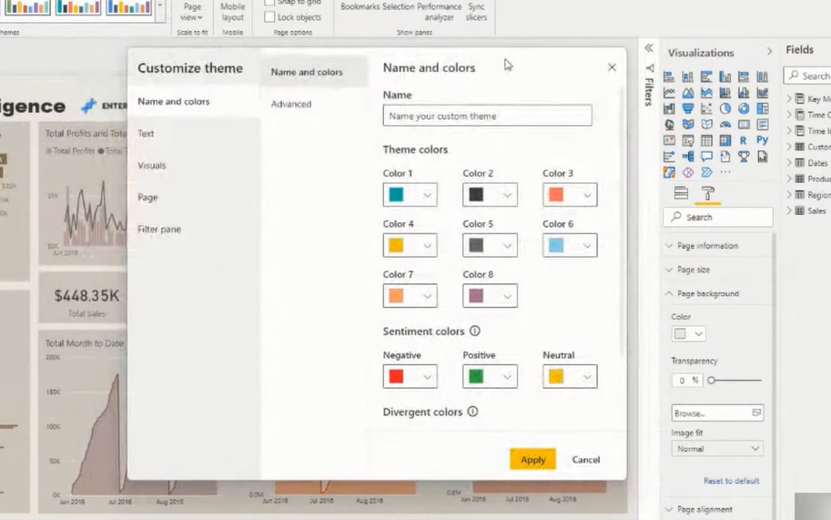Choose the Power Apps visual icon
Screen dimensions: 831x520
pyautogui.click(x=688, y=172)
